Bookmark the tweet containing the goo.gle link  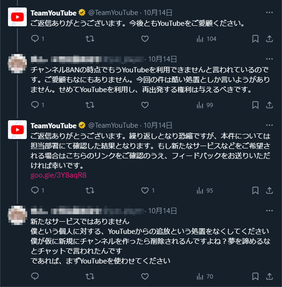255,191
